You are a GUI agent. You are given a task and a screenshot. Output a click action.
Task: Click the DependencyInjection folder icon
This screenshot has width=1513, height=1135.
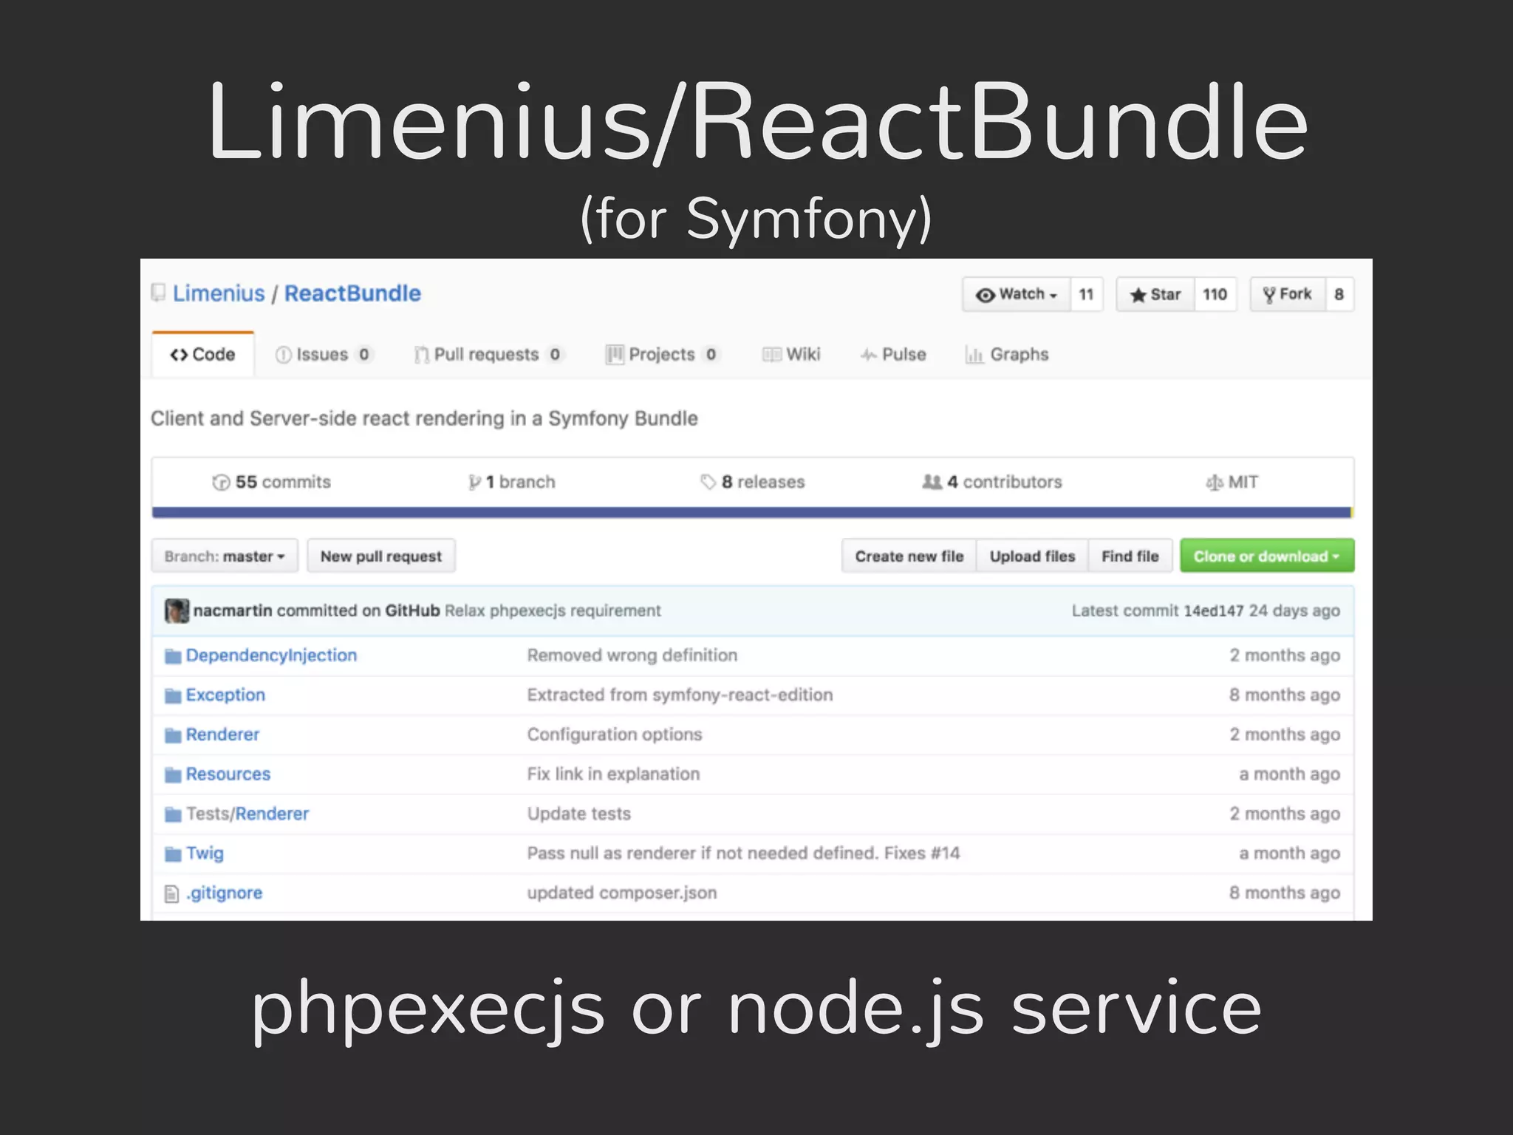click(x=173, y=656)
